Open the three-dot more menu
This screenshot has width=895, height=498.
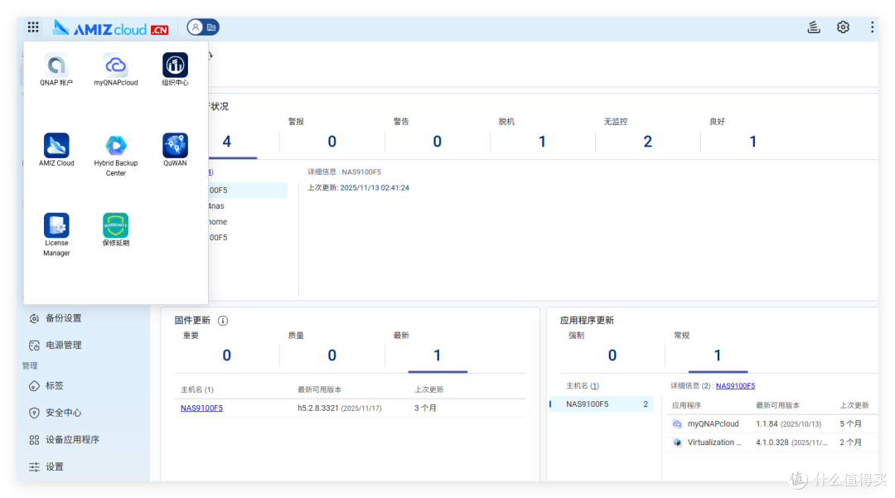click(872, 27)
